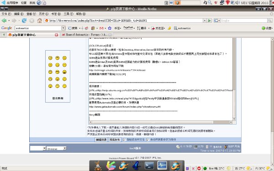Click the volume speaker icon in top panel
The width and height of the screenshot is (274, 171).
(x=237, y=3)
